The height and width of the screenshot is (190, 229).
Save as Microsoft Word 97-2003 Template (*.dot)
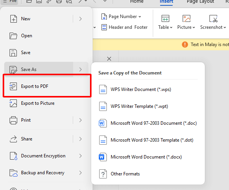tap(148, 140)
